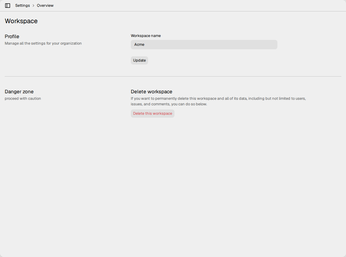Click the Delete workspace heading
The width and height of the screenshot is (346, 257).
151,92
